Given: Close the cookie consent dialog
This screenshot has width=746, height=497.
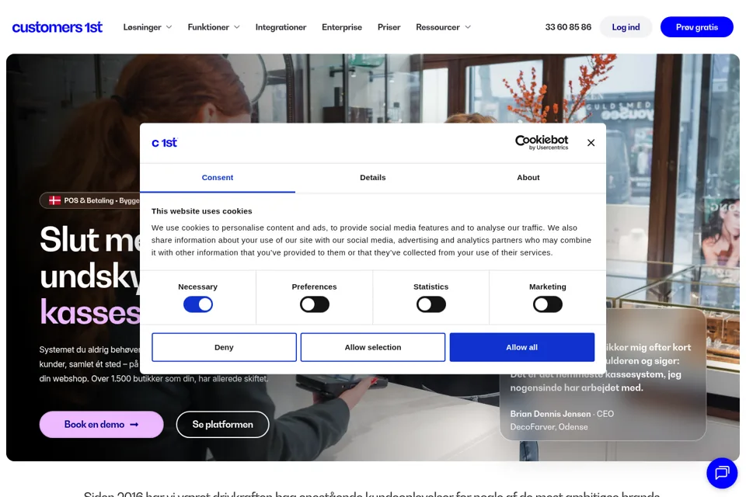Looking at the screenshot, I should click(x=591, y=143).
